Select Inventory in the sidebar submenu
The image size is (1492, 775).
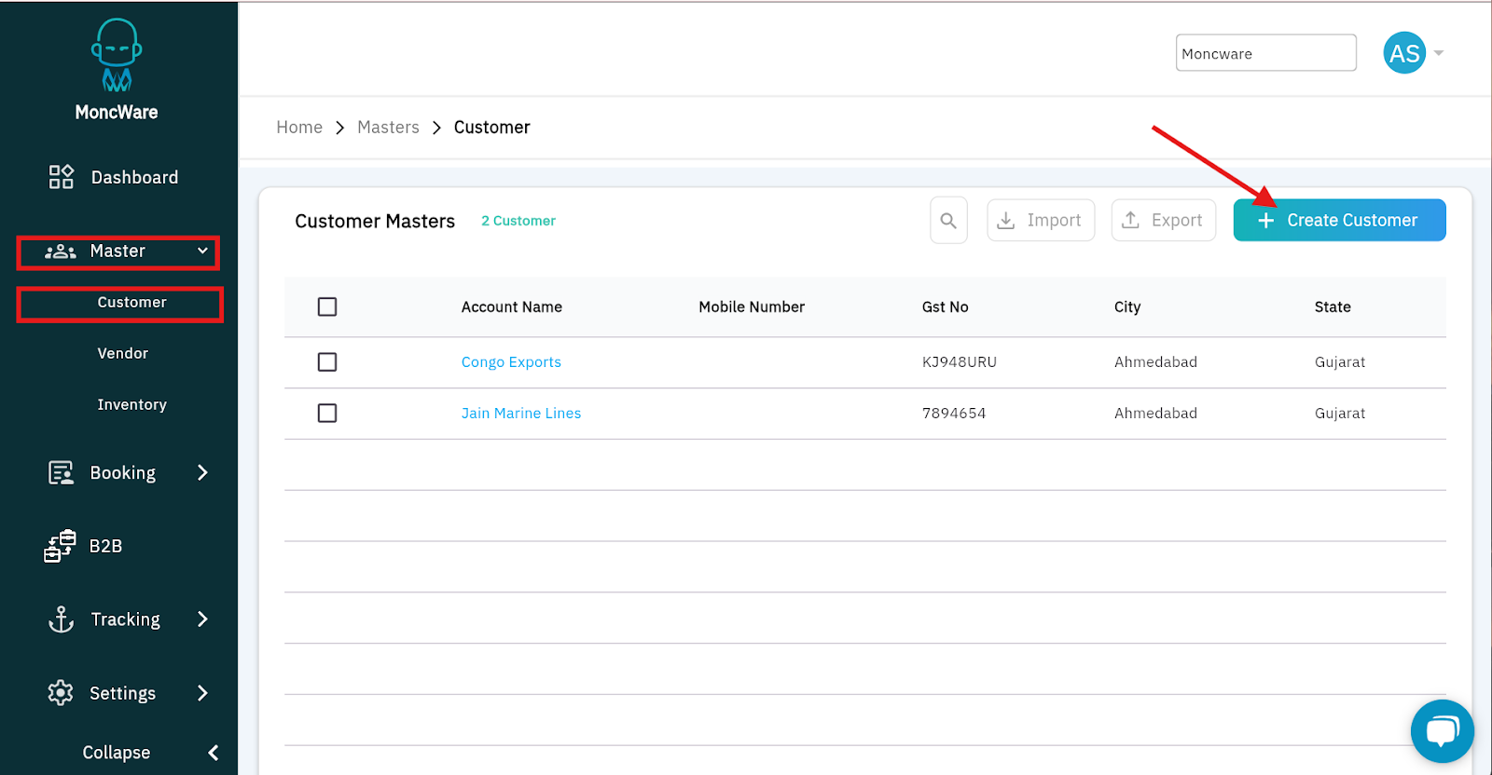click(x=131, y=404)
